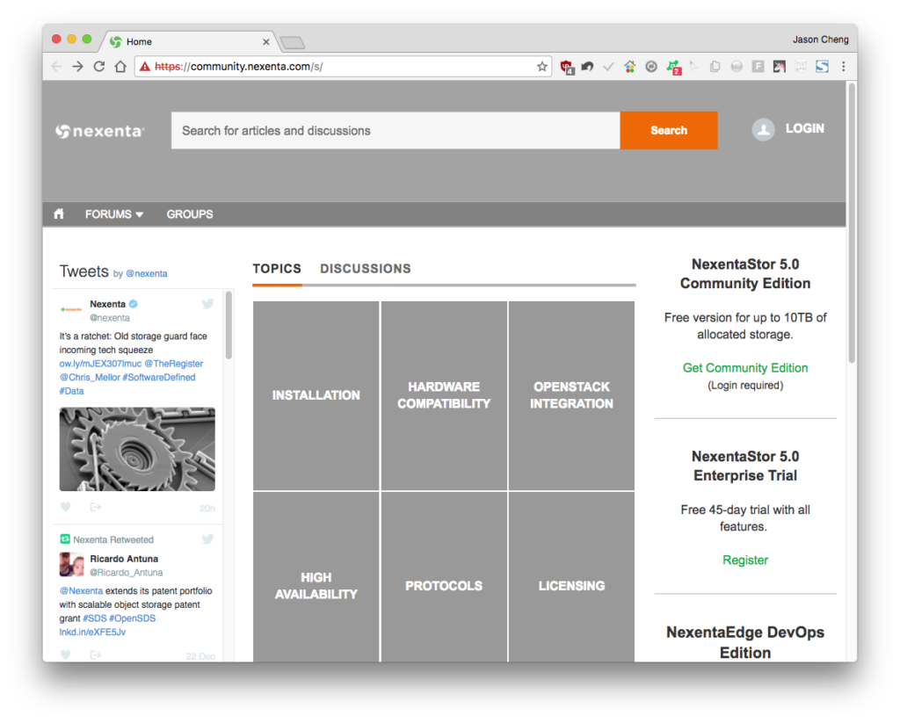Screen dimensions: 900x723
Task: Click the home icon in the nav bar
Action: [x=59, y=214]
